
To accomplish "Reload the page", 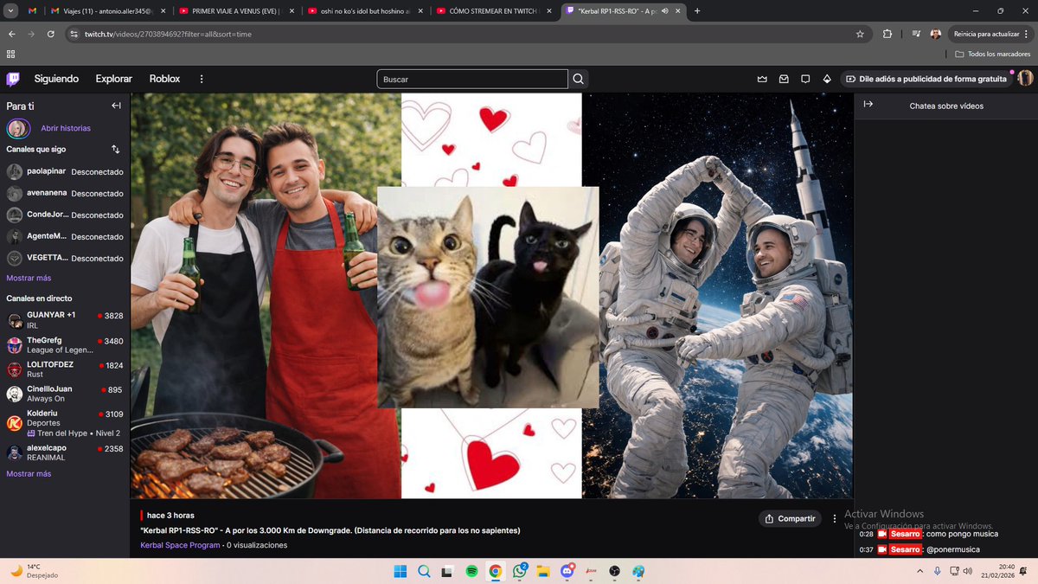I will click(52, 34).
